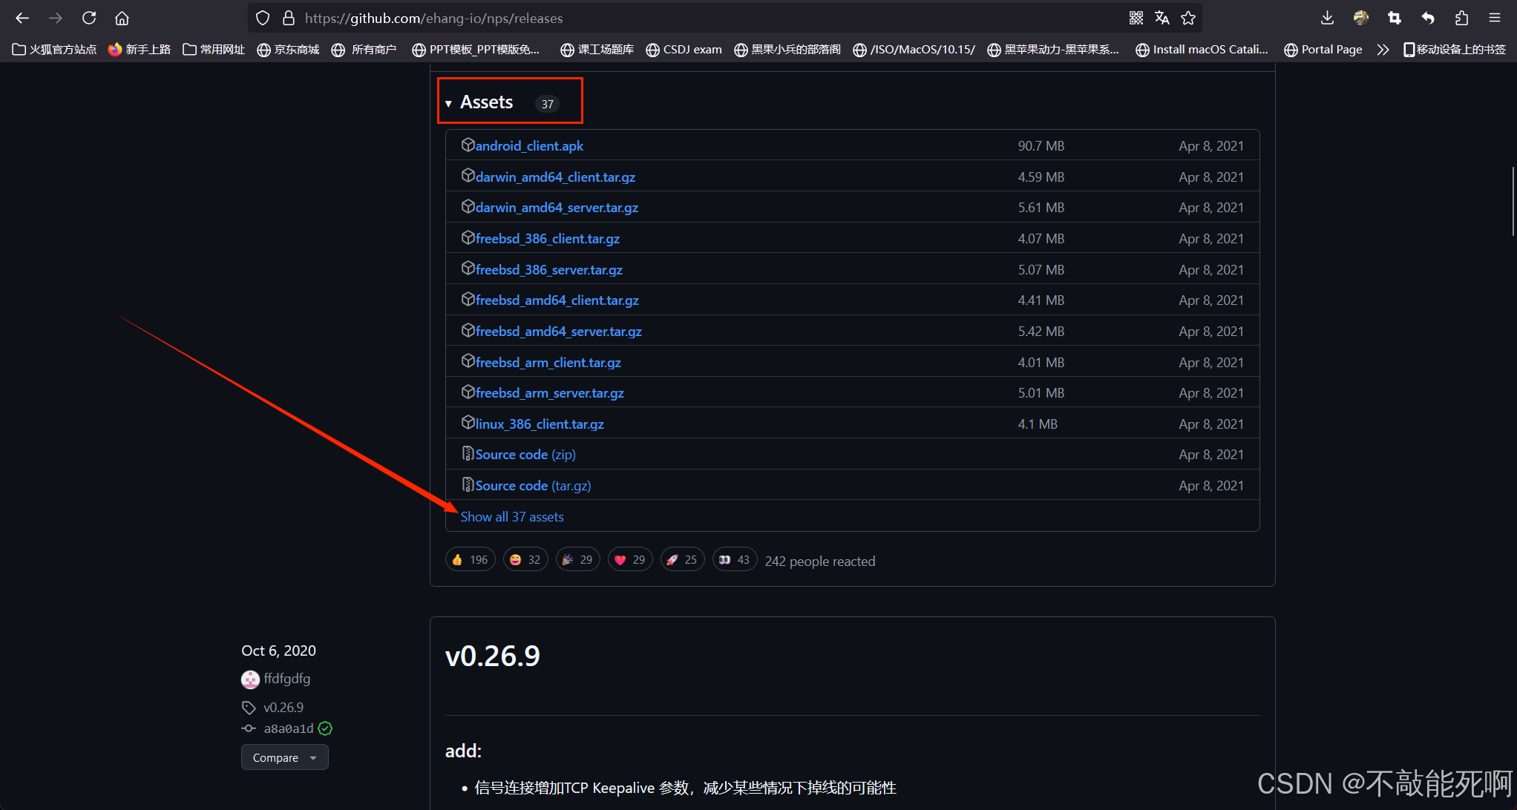Bookmark this page with star icon
This screenshot has height=810, width=1517.
(x=1188, y=18)
